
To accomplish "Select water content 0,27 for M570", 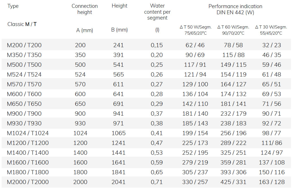I will (x=157, y=84).
